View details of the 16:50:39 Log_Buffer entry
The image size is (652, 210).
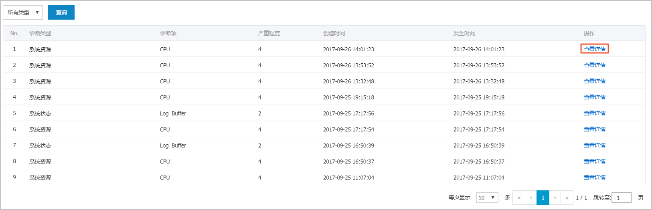[595, 145]
